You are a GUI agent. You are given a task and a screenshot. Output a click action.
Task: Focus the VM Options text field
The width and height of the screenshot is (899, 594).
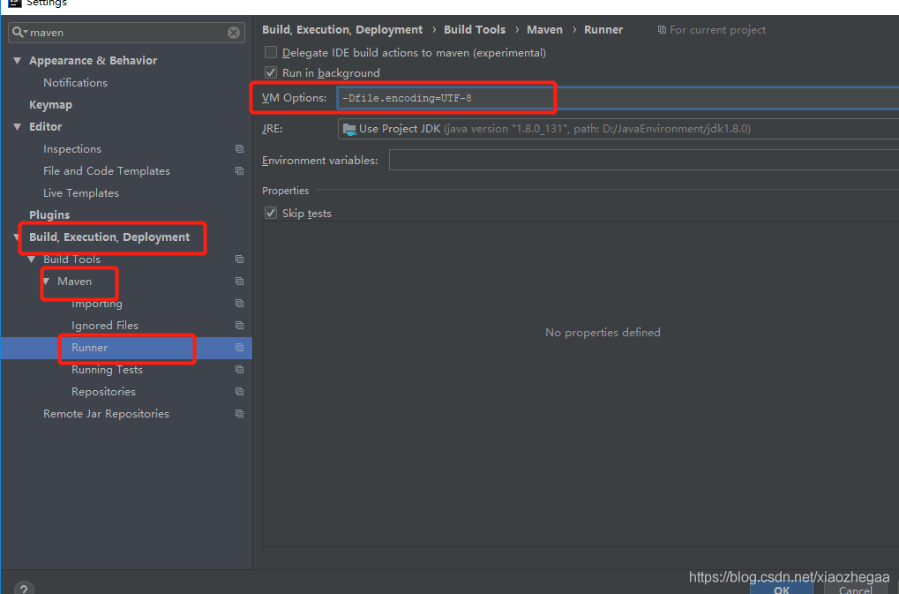coord(618,98)
